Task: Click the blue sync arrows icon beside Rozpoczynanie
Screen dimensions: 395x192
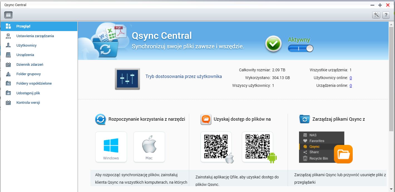Action: pos(100,119)
